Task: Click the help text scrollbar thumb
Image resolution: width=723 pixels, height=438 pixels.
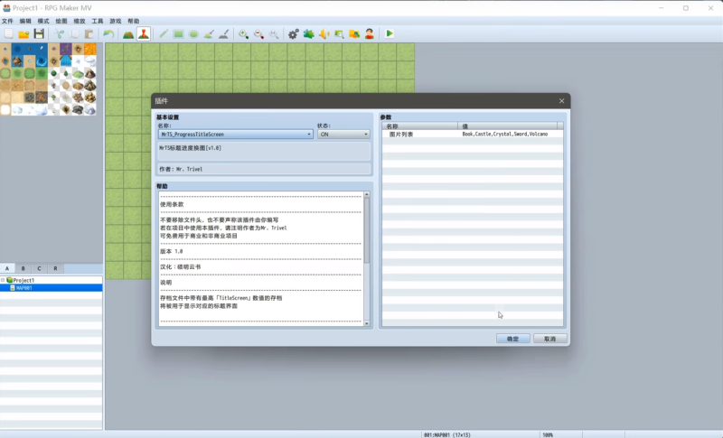Action: click(367, 230)
